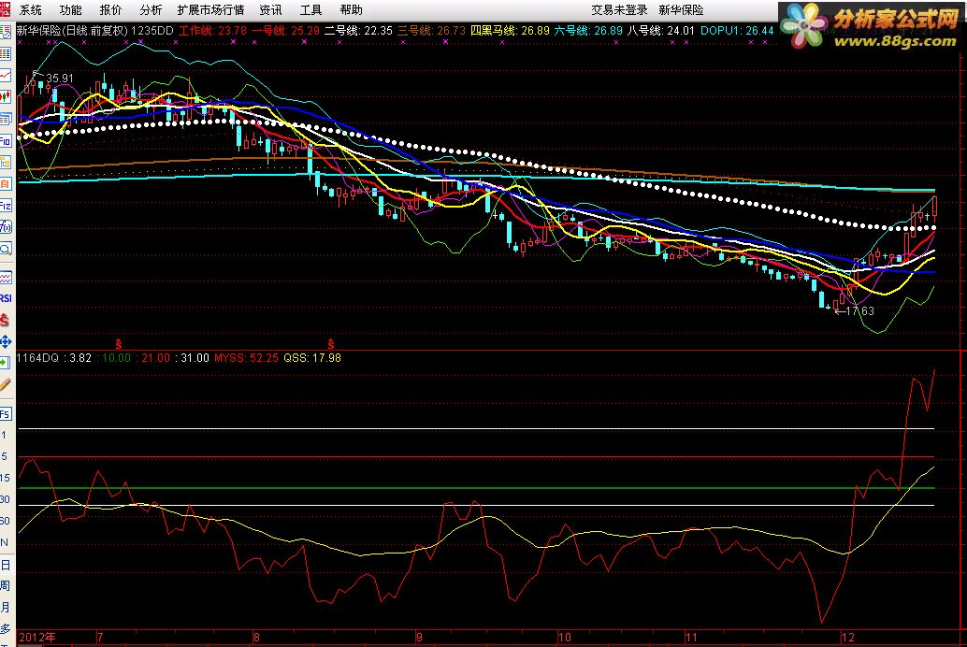This screenshot has height=647, width=967.
Task: Switch to 15-minute period
Action: click(5, 478)
